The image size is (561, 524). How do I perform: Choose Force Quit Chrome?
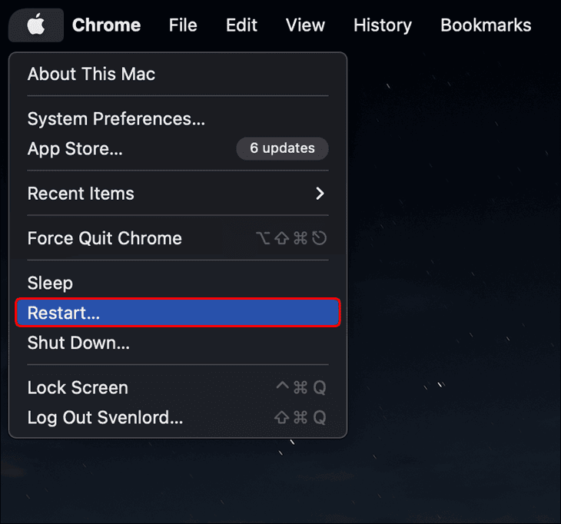coord(105,238)
